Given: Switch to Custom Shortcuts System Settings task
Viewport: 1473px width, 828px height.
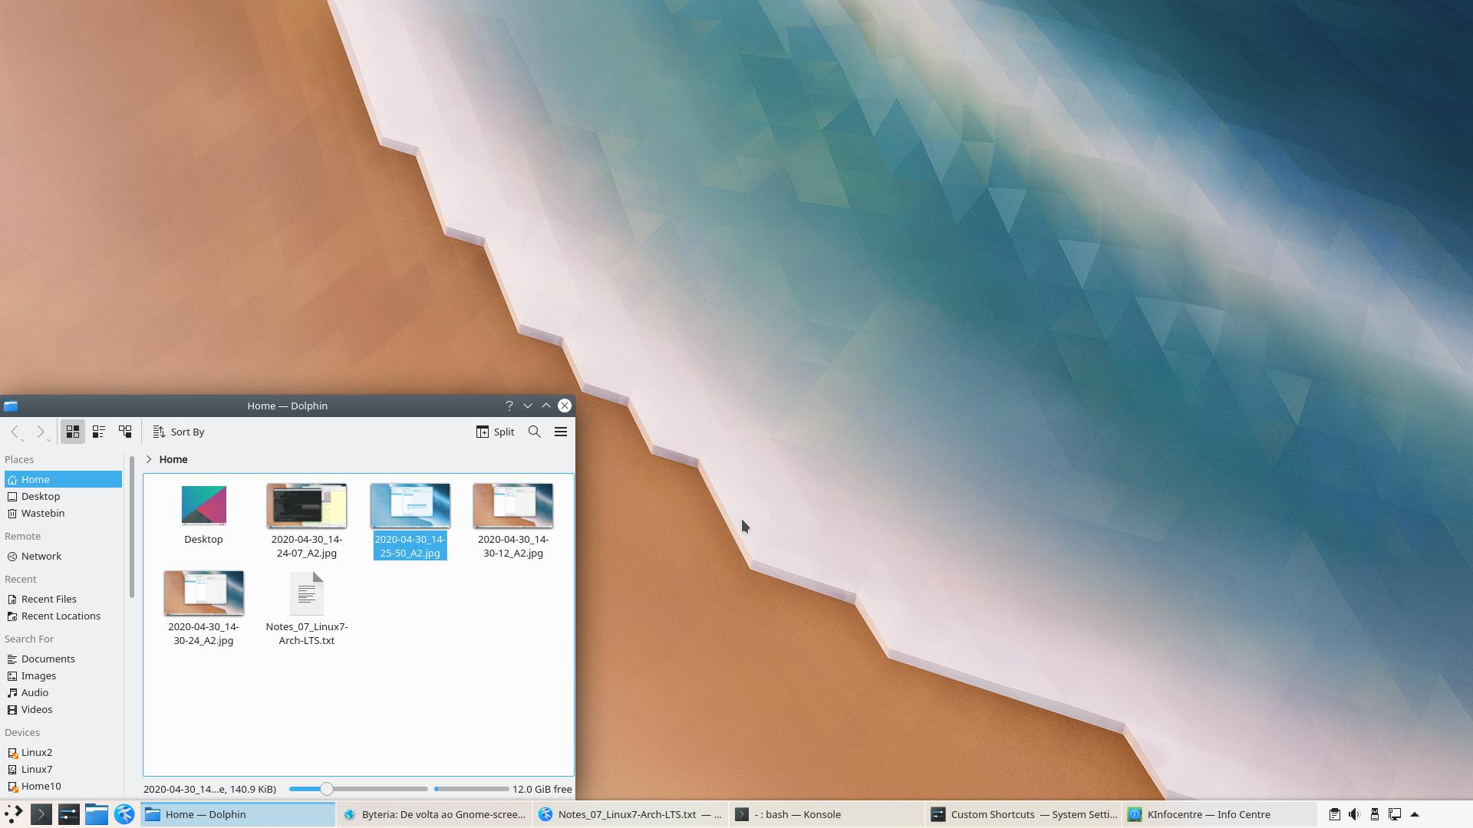Looking at the screenshot, I should pos(1023,814).
